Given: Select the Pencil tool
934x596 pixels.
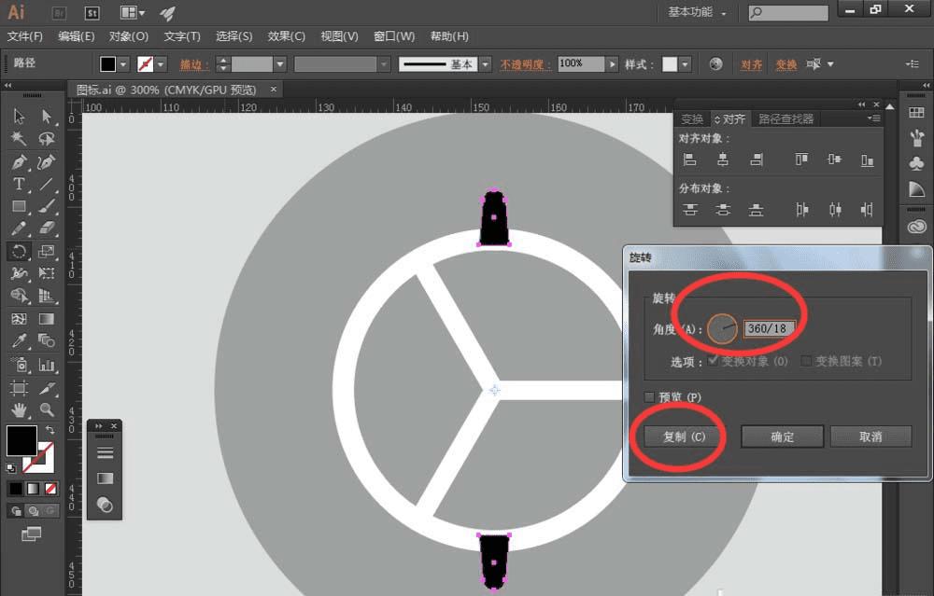Looking at the screenshot, I should pyautogui.click(x=19, y=229).
